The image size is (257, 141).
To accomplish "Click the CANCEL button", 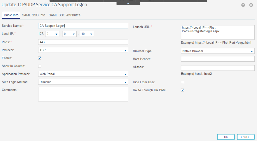I will coord(246,137).
